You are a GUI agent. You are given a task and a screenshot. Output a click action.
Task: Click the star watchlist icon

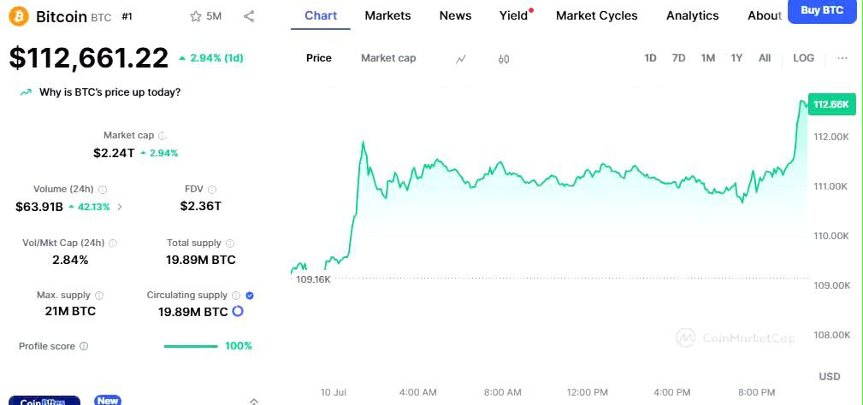(x=195, y=16)
